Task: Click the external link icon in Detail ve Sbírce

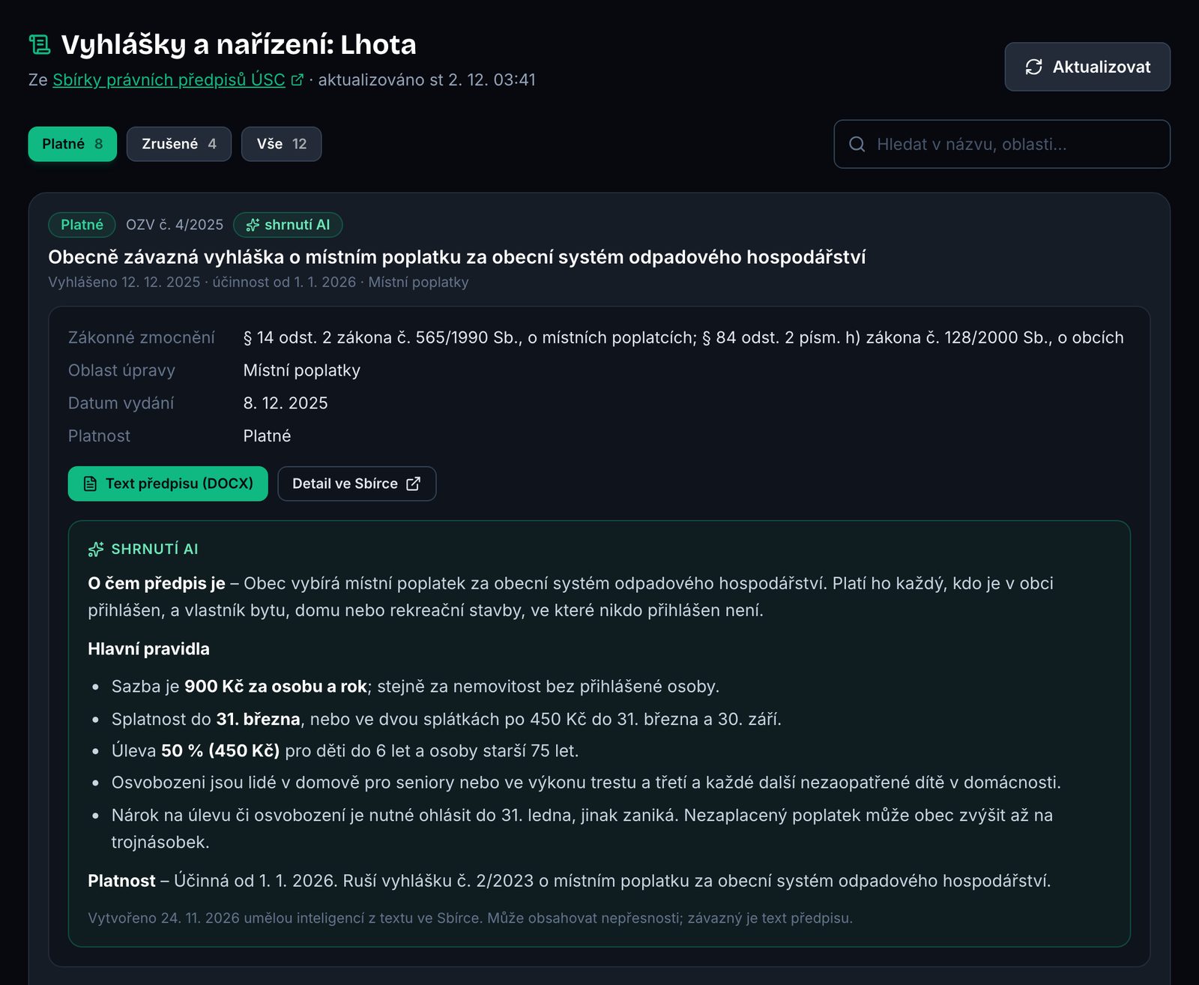Action: click(x=413, y=484)
